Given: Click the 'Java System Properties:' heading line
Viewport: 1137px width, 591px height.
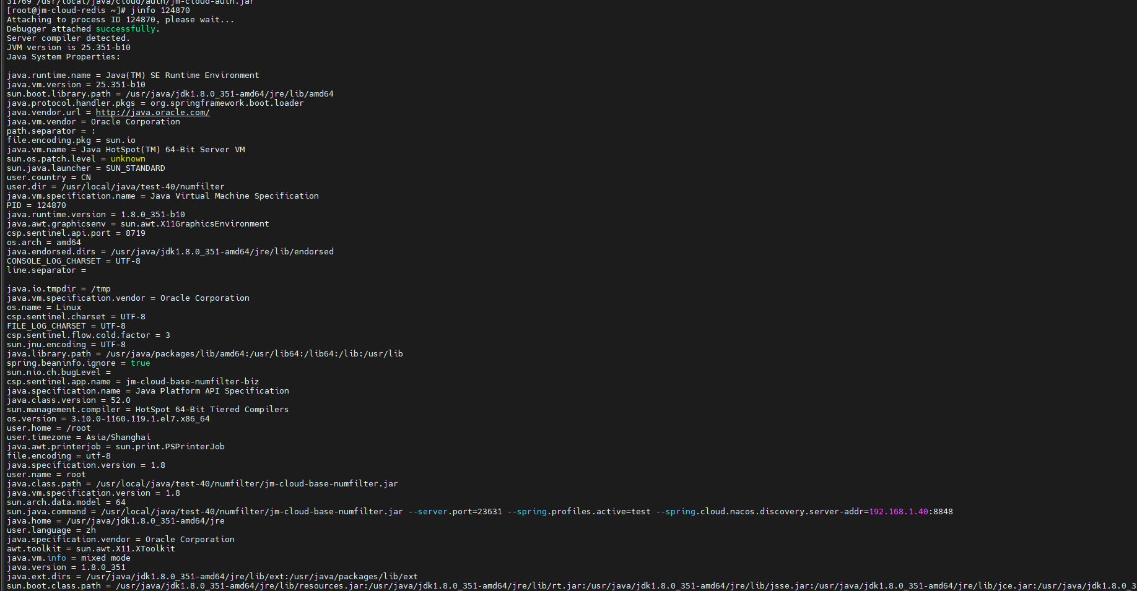Looking at the screenshot, I should pyautogui.click(x=63, y=57).
